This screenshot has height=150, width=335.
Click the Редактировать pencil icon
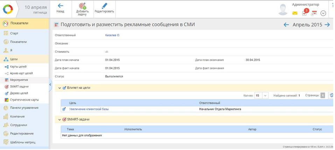pyautogui.click(x=104, y=6)
